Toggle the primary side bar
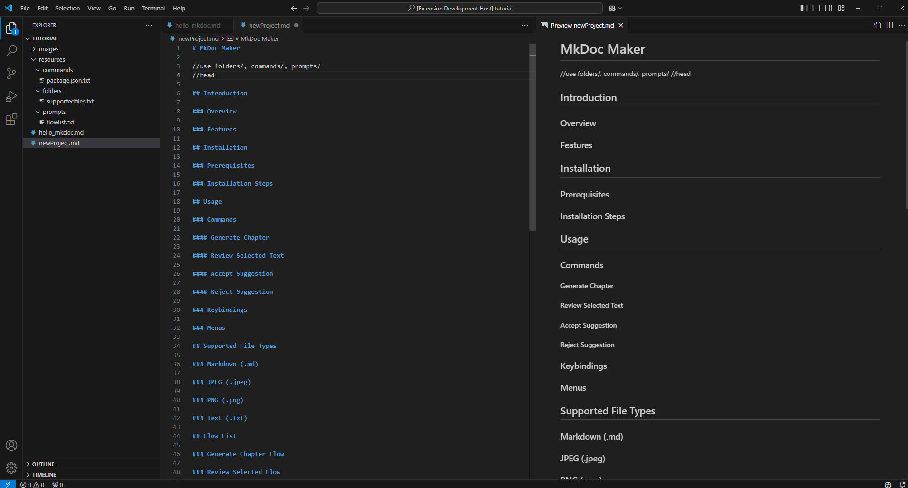Viewport: 908px width, 488px height. (804, 8)
